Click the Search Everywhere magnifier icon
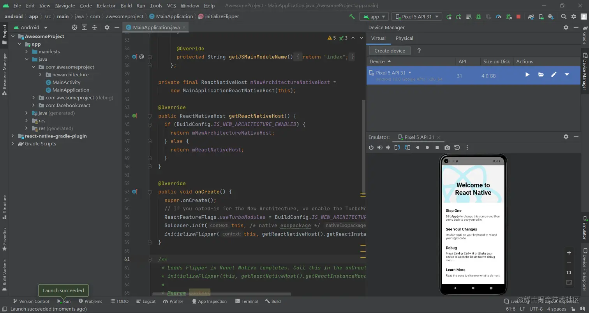The image size is (589, 313). click(x=564, y=17)
